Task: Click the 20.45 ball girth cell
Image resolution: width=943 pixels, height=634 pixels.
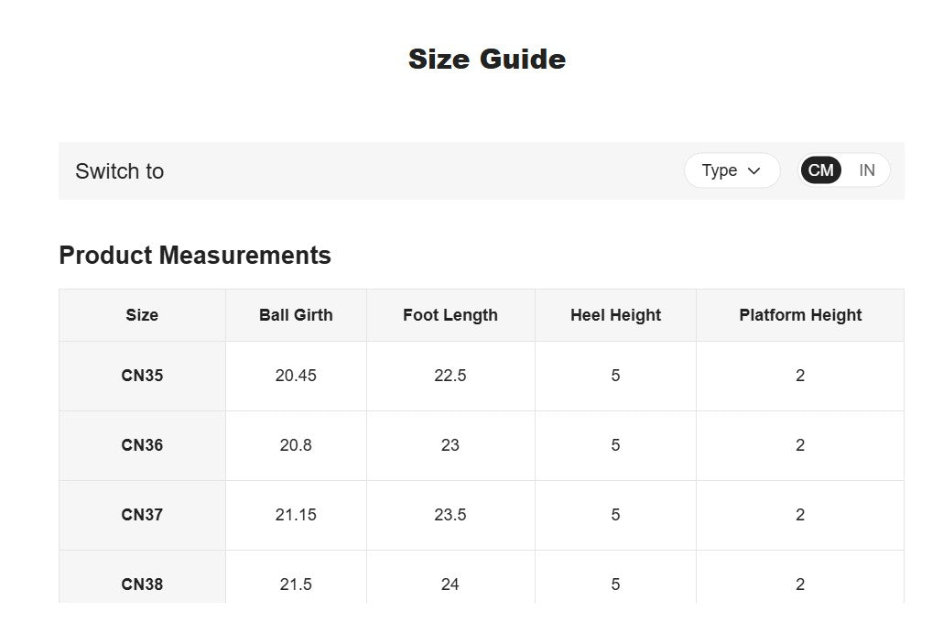Action: (296, 376)
